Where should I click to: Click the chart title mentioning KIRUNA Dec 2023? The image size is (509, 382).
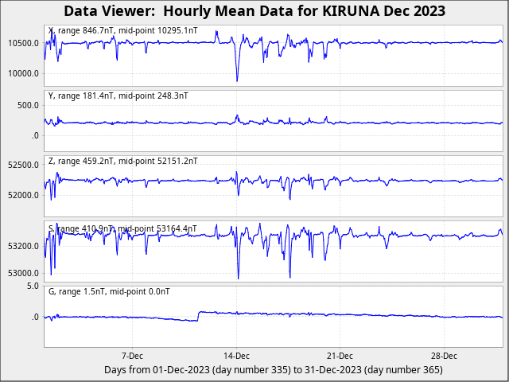(x=254, y=11)
